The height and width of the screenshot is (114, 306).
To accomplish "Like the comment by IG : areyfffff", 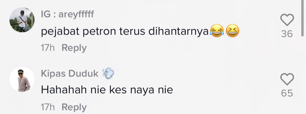I will tap(287, 20).
